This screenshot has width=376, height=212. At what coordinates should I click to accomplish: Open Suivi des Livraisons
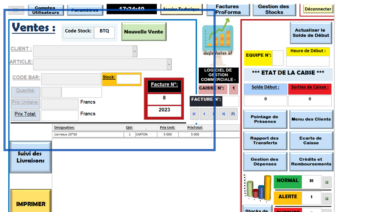31,157
